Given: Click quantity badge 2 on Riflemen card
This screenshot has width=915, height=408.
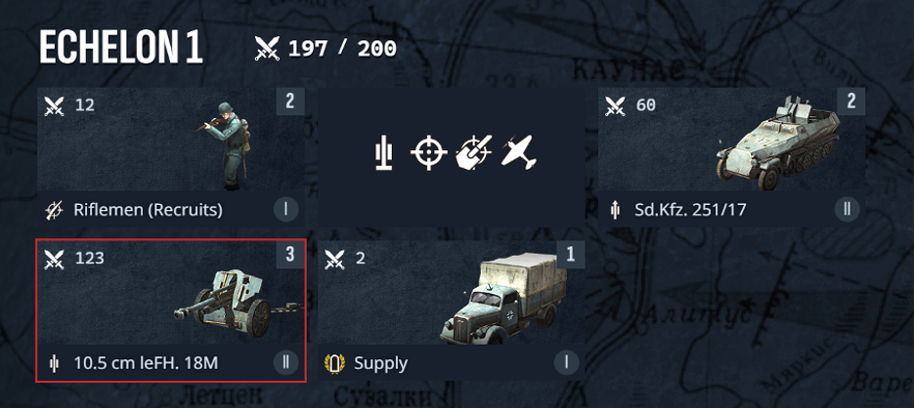Looking at the screenshot, I should tap(290, 102).
